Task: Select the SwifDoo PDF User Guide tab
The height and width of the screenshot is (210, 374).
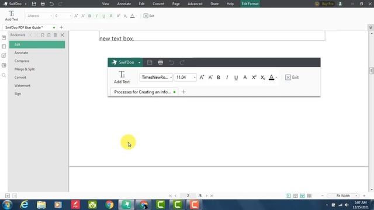Action: (30, 27)
